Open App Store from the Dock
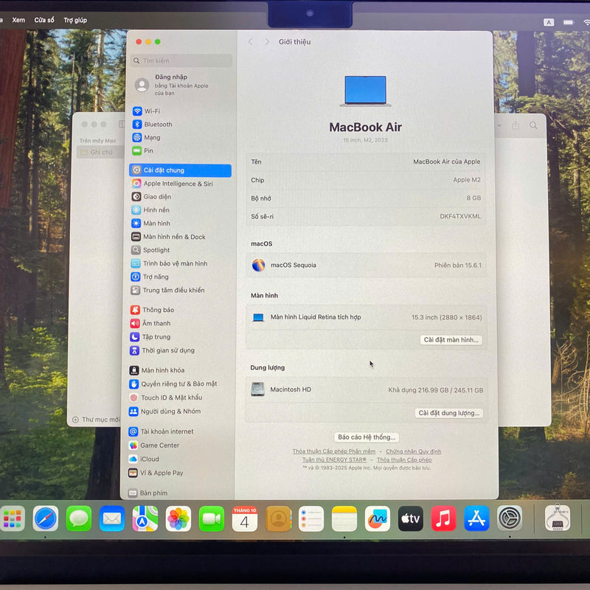This screenshot has height=590, width=590. [x=476, y=518]
